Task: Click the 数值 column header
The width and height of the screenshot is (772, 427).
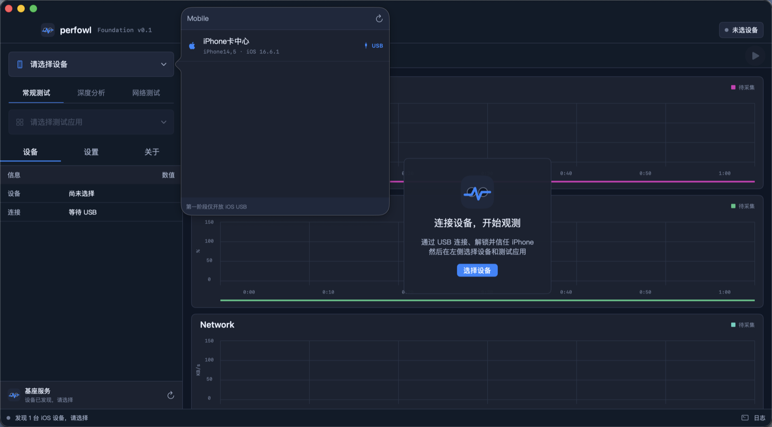Action: pyautogui.click(x=168, y=175)
